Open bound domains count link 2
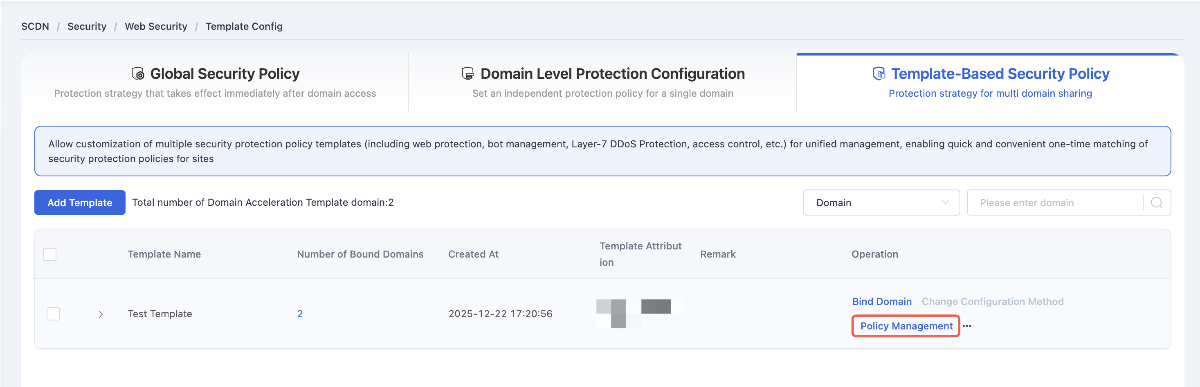This screenshot has width=1200, height=387. 300,314
